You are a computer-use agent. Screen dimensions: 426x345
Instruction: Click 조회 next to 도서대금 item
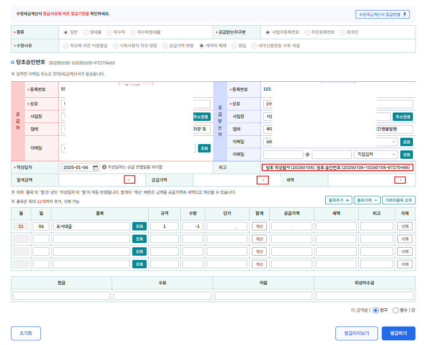click(x=139, y=226)
